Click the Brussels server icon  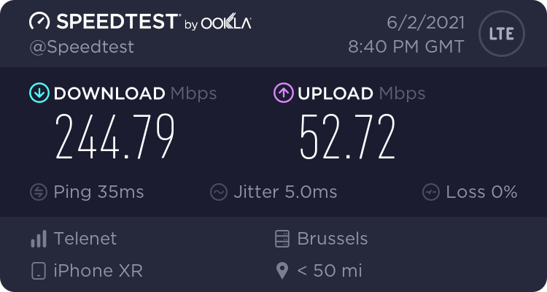coord(283,239)
